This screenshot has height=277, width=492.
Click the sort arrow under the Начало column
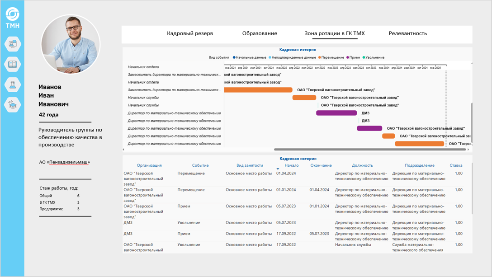(278, 169)
